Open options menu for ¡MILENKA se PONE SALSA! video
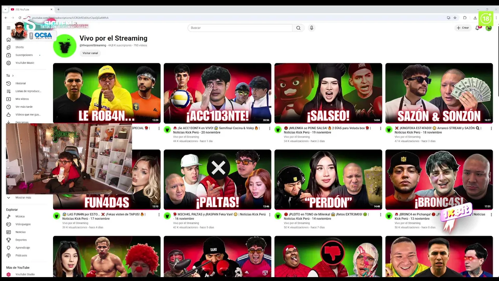Screen dimensions: 499x281 (380, 128)
